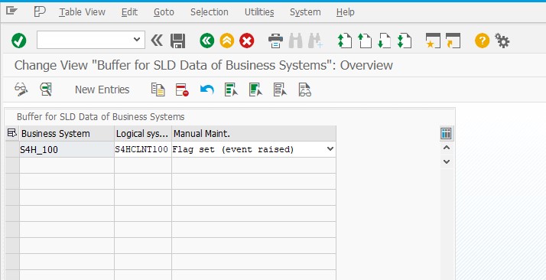Image resolution: width=546 pixels, height=280 pixels.
Task: Click the Details magnifier icon
Action: (x=46, y=90)
